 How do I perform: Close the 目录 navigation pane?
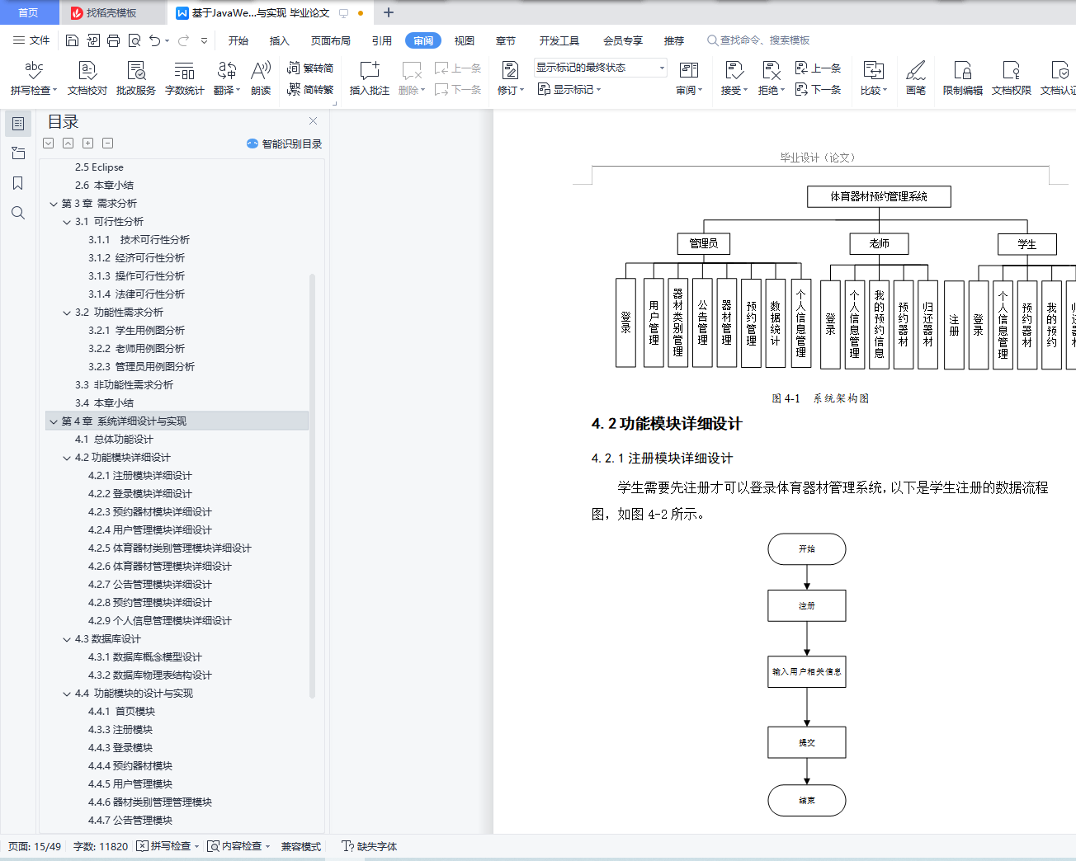pyautogui.click(x=313, y=120)
